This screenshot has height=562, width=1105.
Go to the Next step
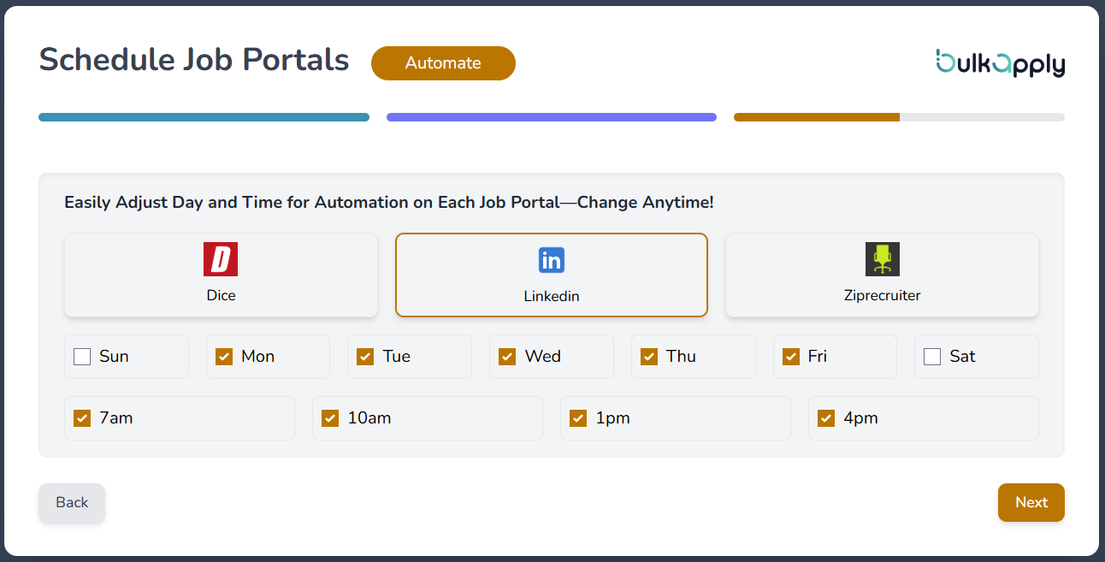coord(1031,502)
